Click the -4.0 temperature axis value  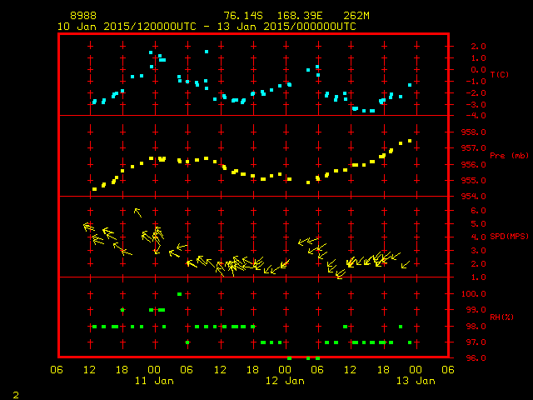click(476, 116)
